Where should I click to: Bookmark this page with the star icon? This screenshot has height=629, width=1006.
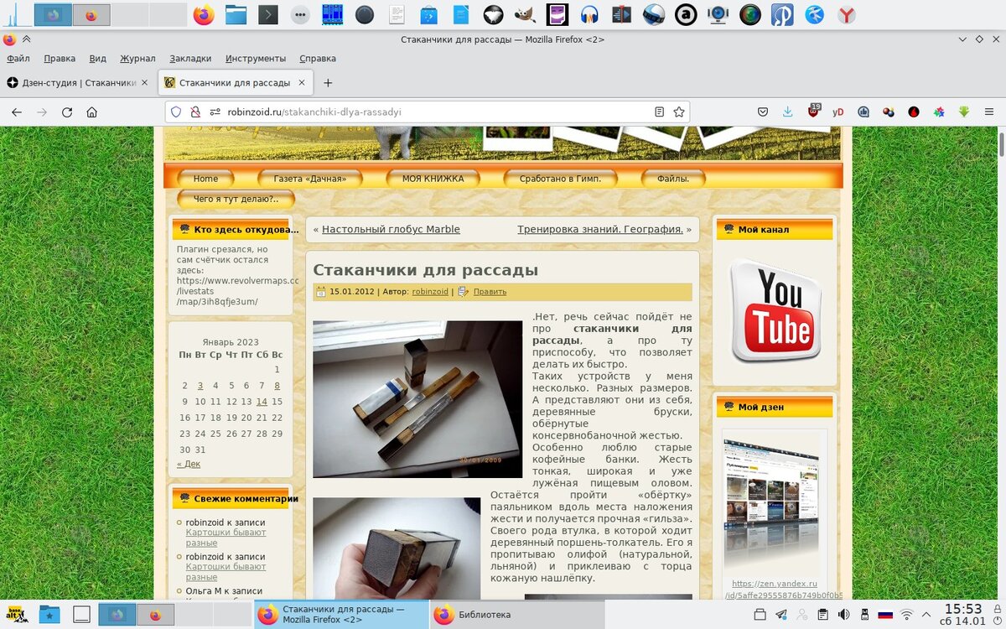pos(679,112)
